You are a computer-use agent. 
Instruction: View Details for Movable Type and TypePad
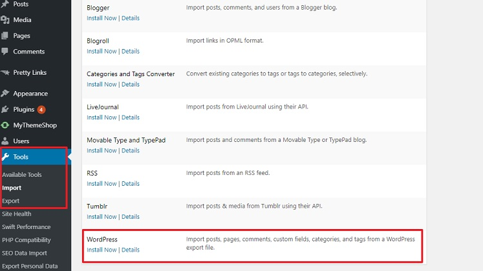[131, 150]
